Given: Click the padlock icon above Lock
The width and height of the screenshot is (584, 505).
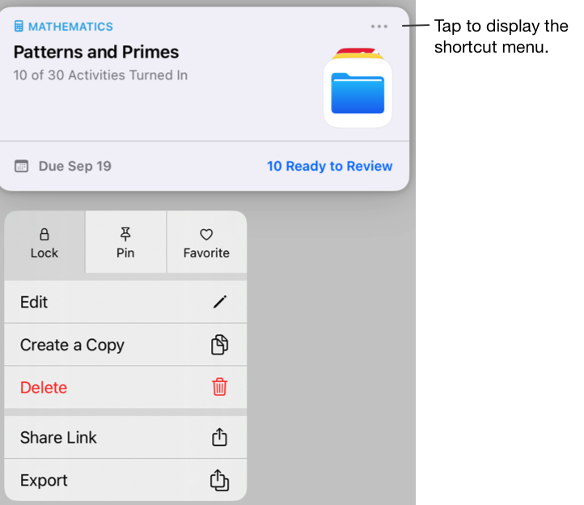Looking at the screenshot, I should [x=44, y=234].
